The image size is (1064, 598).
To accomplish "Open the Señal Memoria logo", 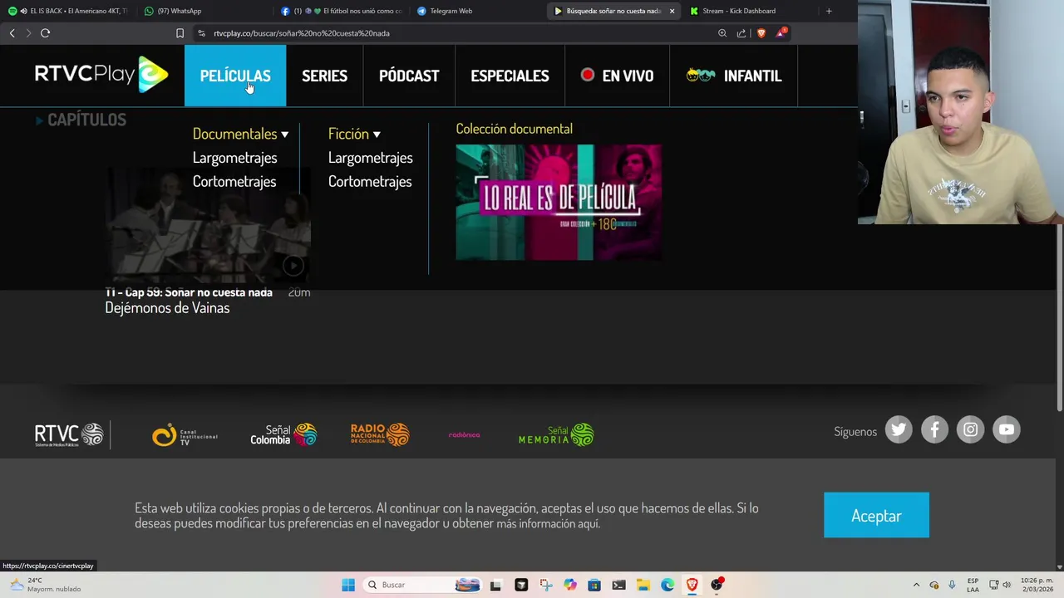I will pyautogui.click(x=556, y=434).
